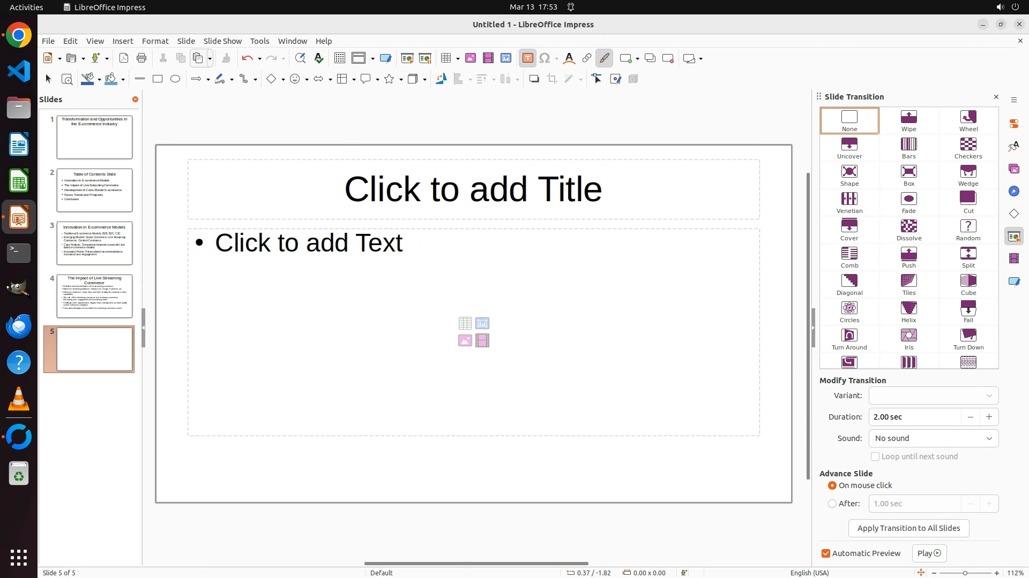Click the Print toolbar icon
Image resolution: width=1029 pixels, height=578 pixels.
point(141,58)
